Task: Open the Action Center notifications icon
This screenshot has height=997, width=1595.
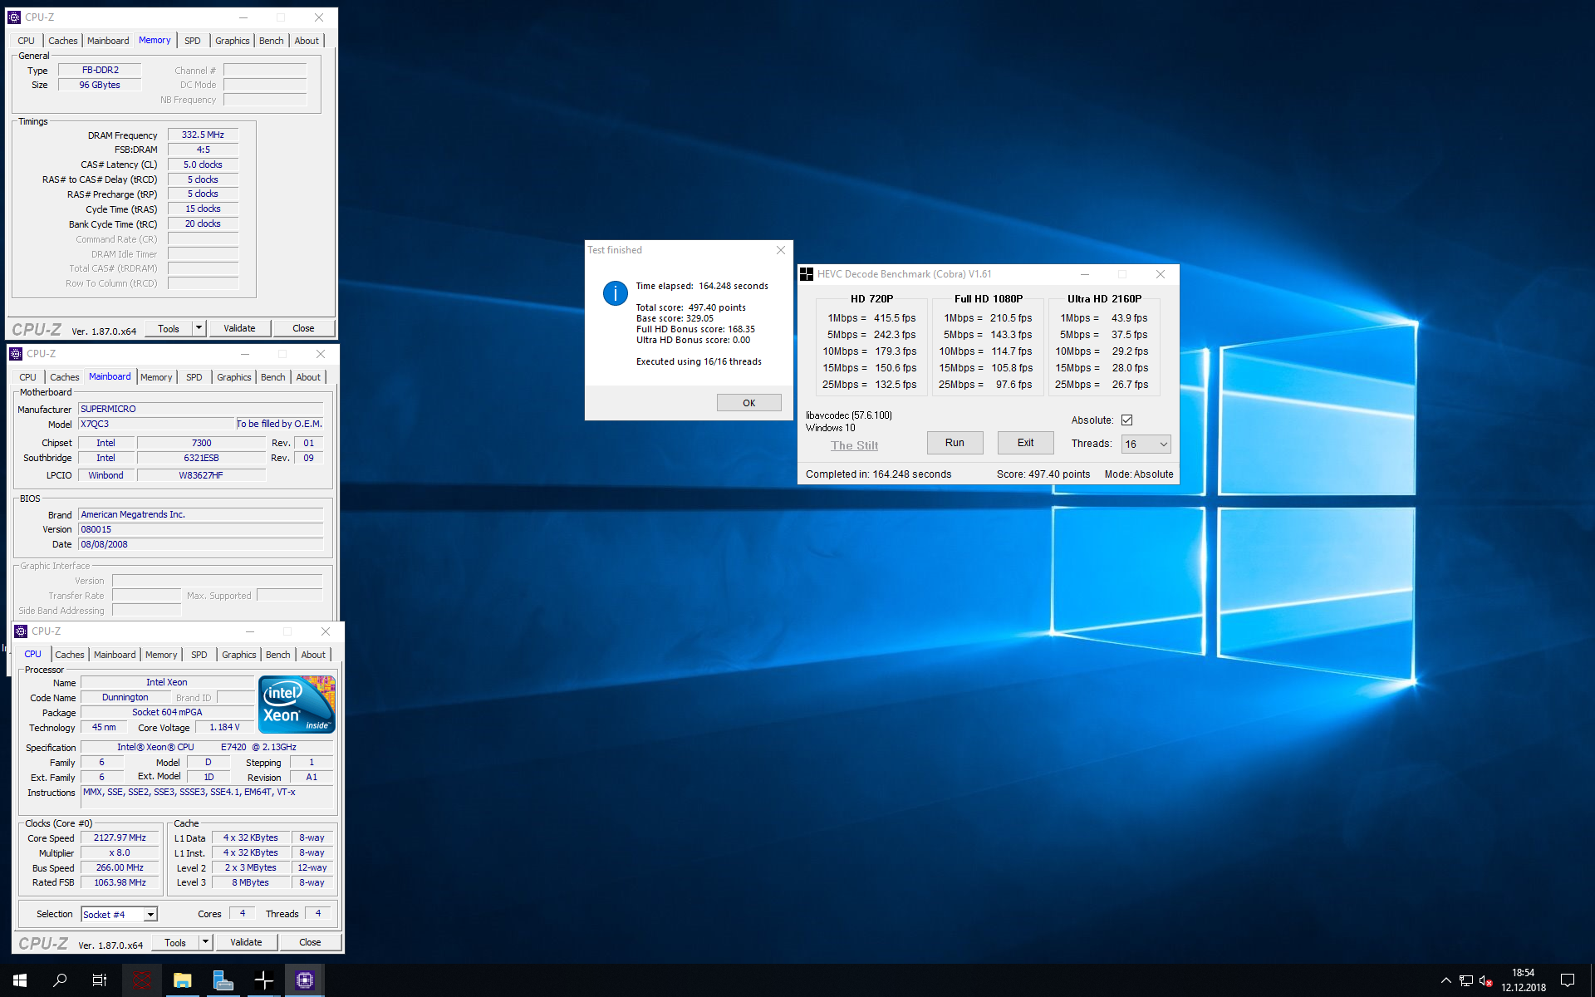Action: point(1568,980)
